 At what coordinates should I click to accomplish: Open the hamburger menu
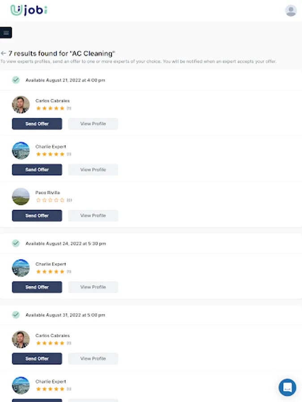pos(6,33)
